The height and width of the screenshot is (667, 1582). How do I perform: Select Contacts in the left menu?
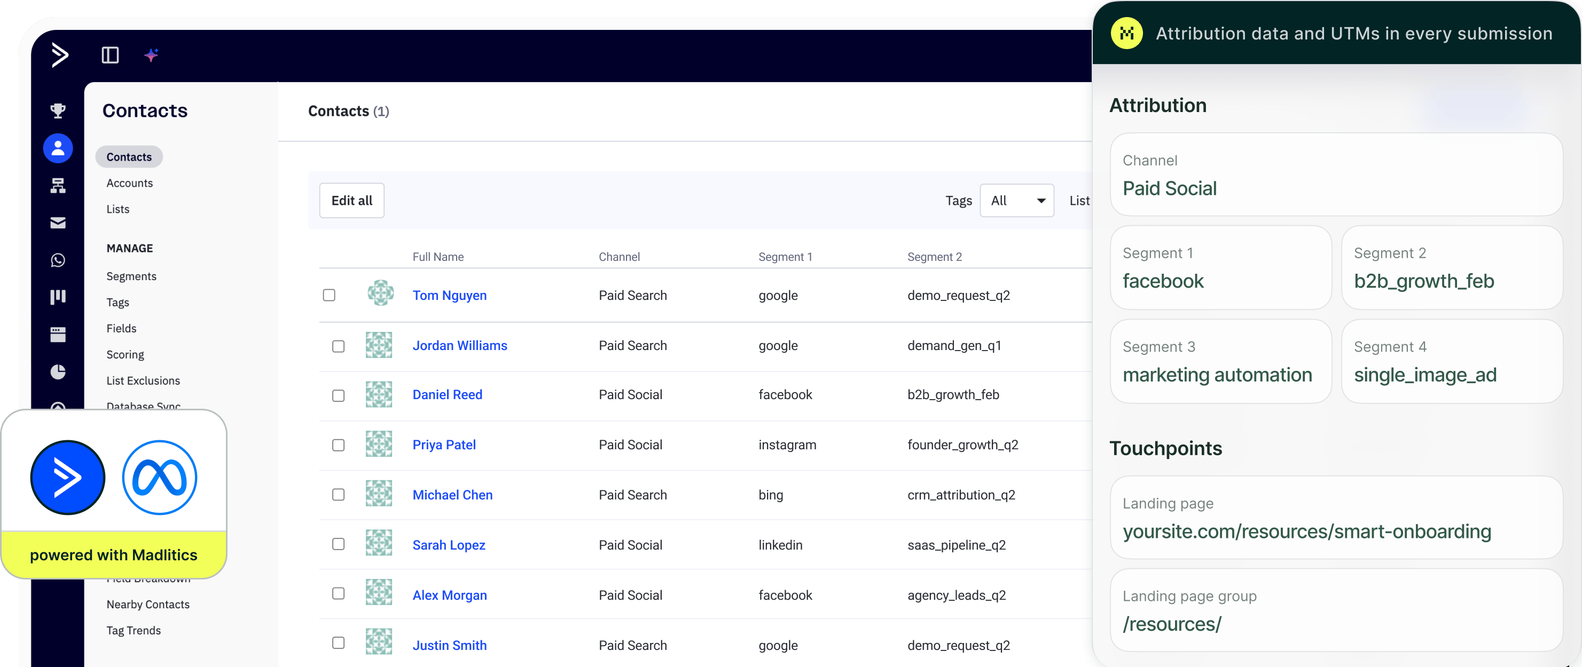click(x=129, y=157)
